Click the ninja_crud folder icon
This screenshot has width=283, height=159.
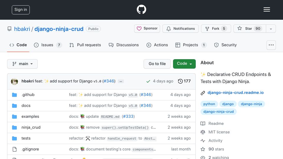[14, 127]
